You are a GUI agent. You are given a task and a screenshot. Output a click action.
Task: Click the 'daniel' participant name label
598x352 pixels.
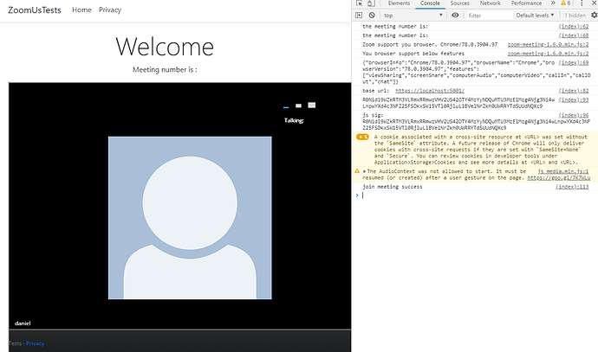[23, 323]
